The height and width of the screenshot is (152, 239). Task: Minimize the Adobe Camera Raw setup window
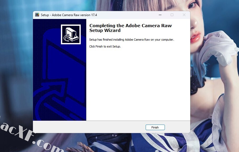pyautogui.click(x=160, y=15)
